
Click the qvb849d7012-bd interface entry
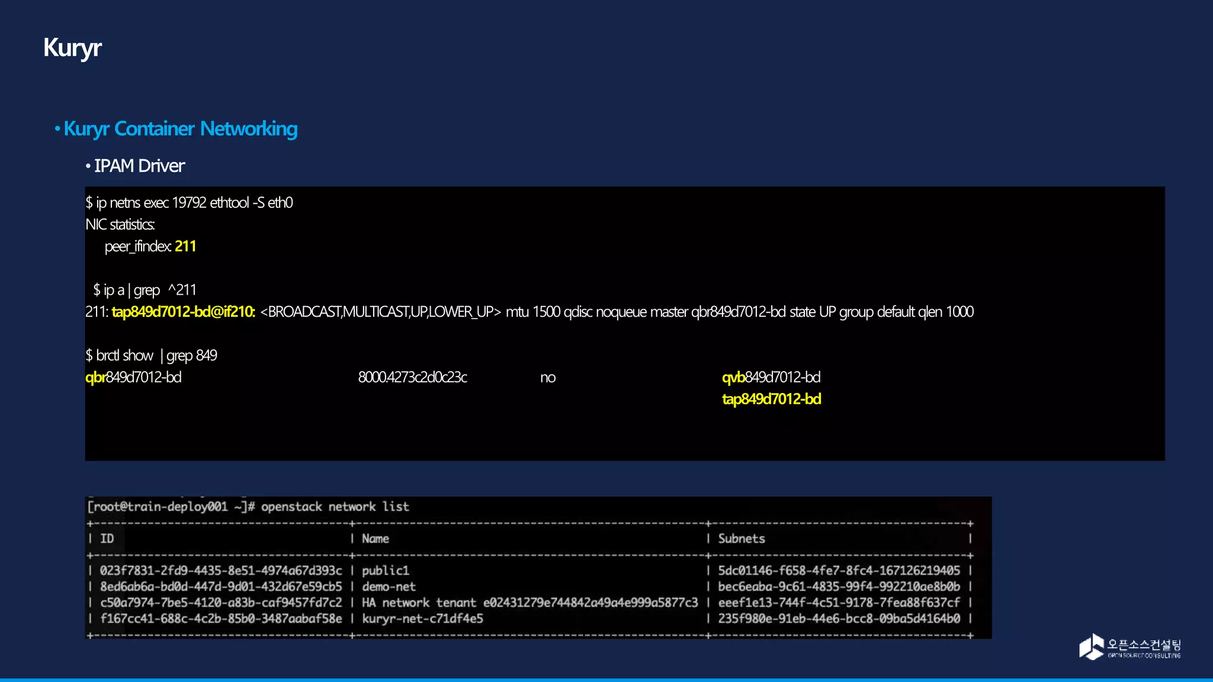click(771, 377)
